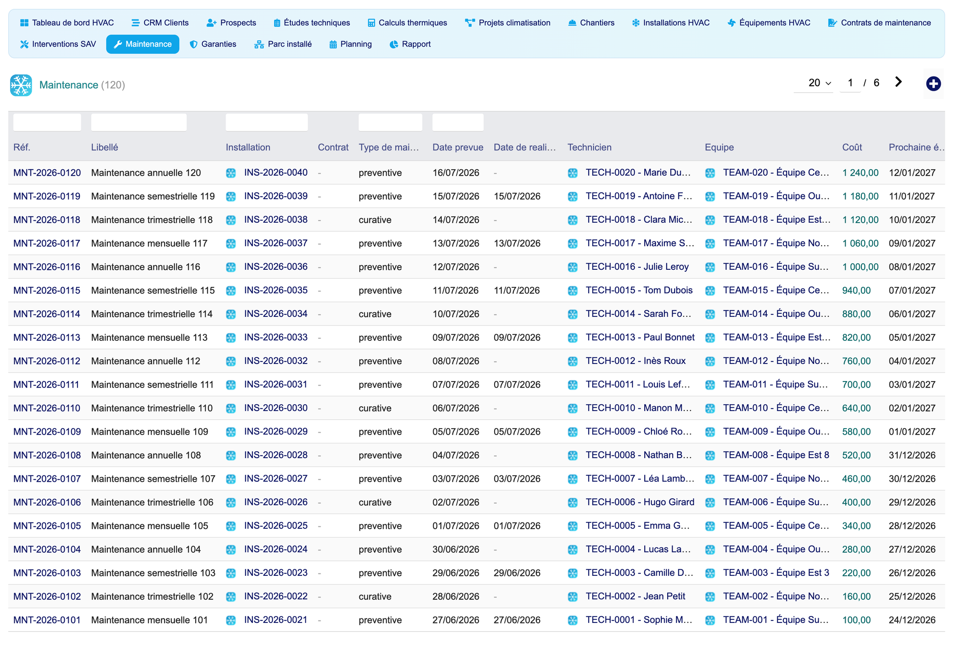This screenshot has width=954, height=670.
Task: Click the Chantiers hard hat icon
Action: 572,23
